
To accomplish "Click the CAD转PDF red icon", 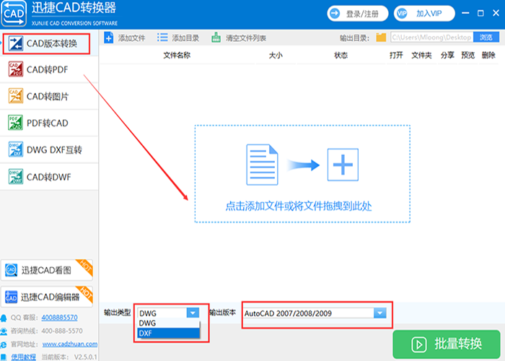I will (15, 69).
